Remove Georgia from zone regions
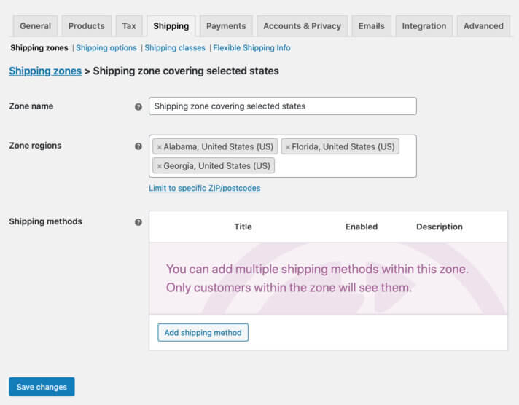Screen dimensions: 519x405 click(159, 166)
